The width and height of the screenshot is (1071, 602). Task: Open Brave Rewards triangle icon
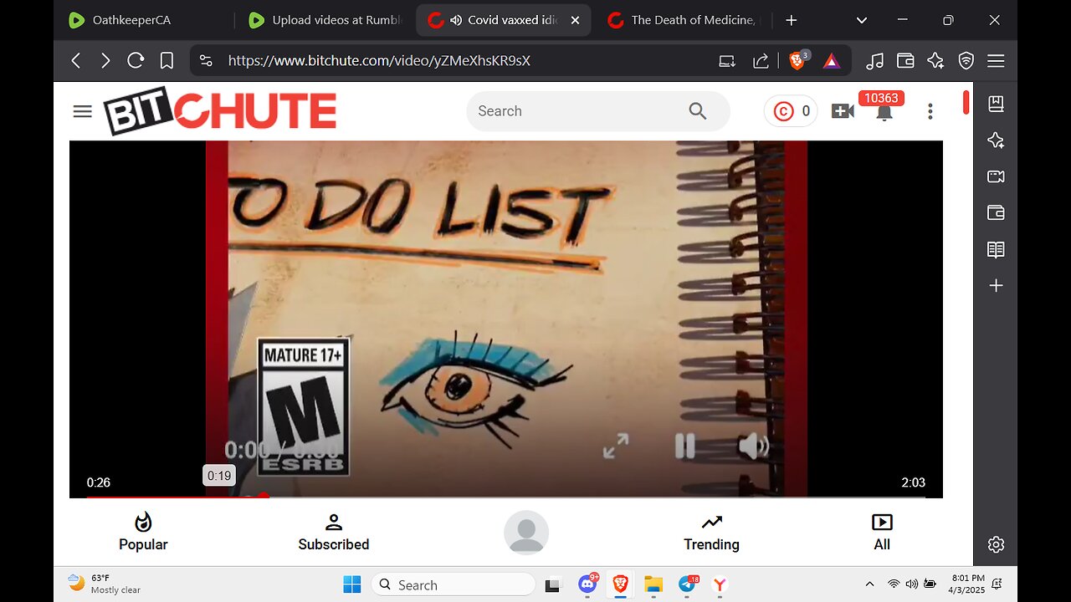(x=832, y=61)
